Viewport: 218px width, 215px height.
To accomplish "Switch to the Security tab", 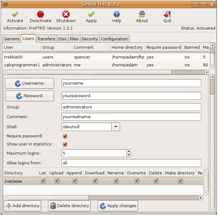I will coord(90,39).
